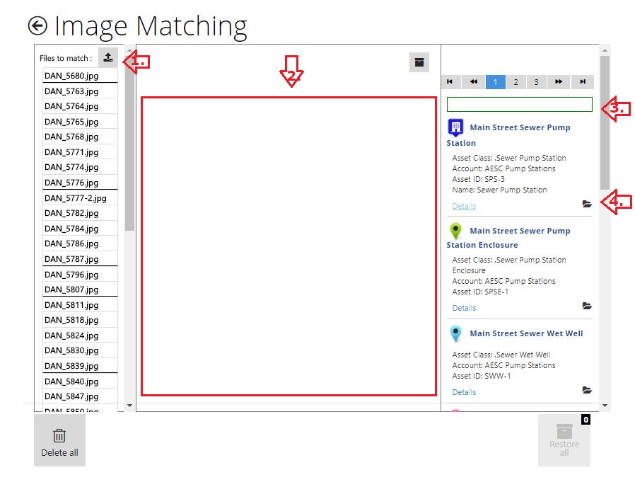Screen dimensions: 635x482
Task: Click the green map pin enclosure icon
Action: (456, 231)
